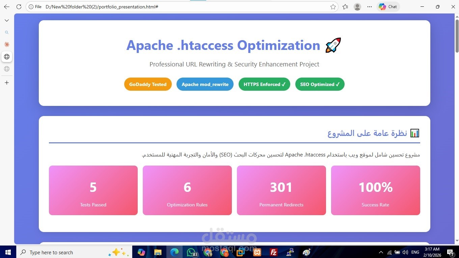Viewport: 459px width, 258px height.
Task: Open XAMPP control panel from taskbar
Action: coord(257,252)
